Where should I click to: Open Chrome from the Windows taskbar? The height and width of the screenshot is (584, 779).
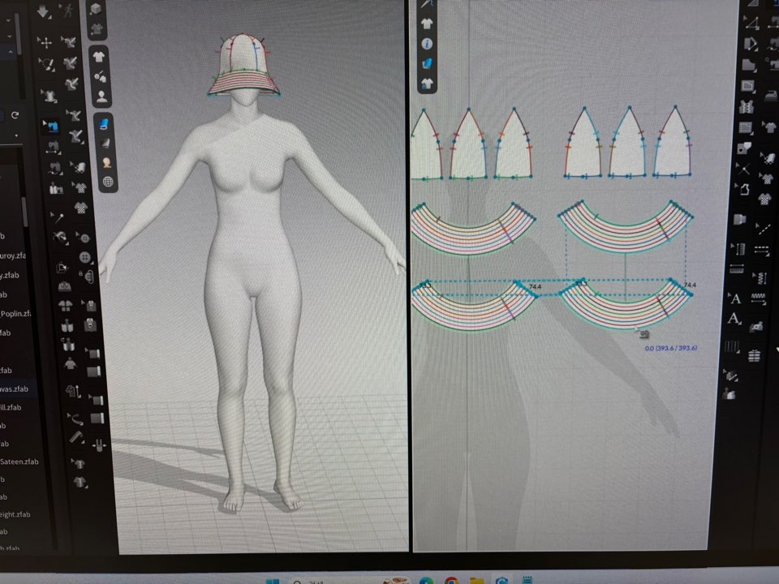(x=451, y=581)
